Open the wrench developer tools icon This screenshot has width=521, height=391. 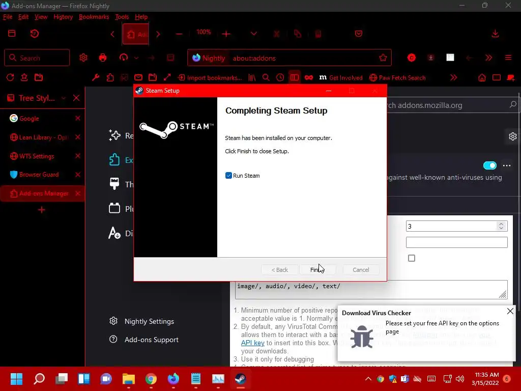[96, 77]
